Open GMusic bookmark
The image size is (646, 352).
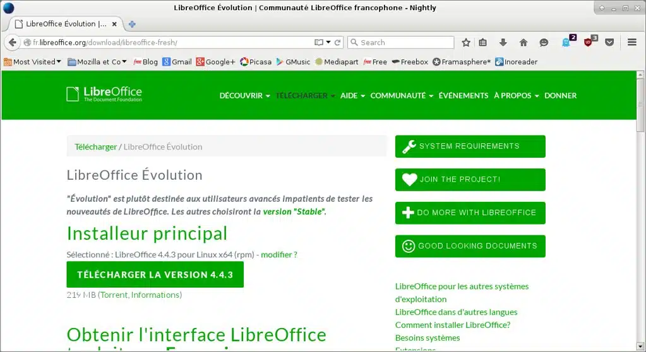click(x=293, y=62)
